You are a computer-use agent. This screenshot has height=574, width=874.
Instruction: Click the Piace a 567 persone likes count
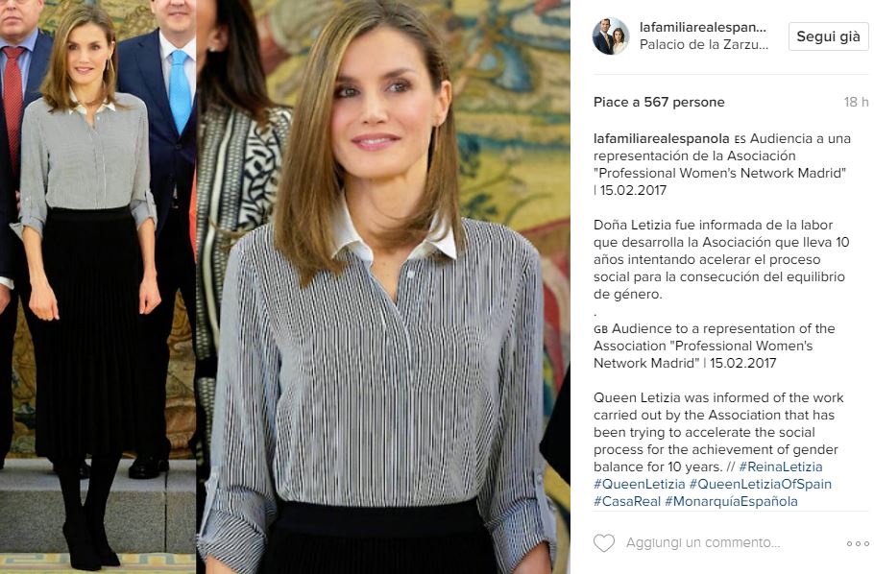[659, 102]
